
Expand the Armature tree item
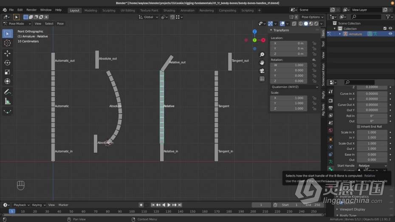coord(340,34)
